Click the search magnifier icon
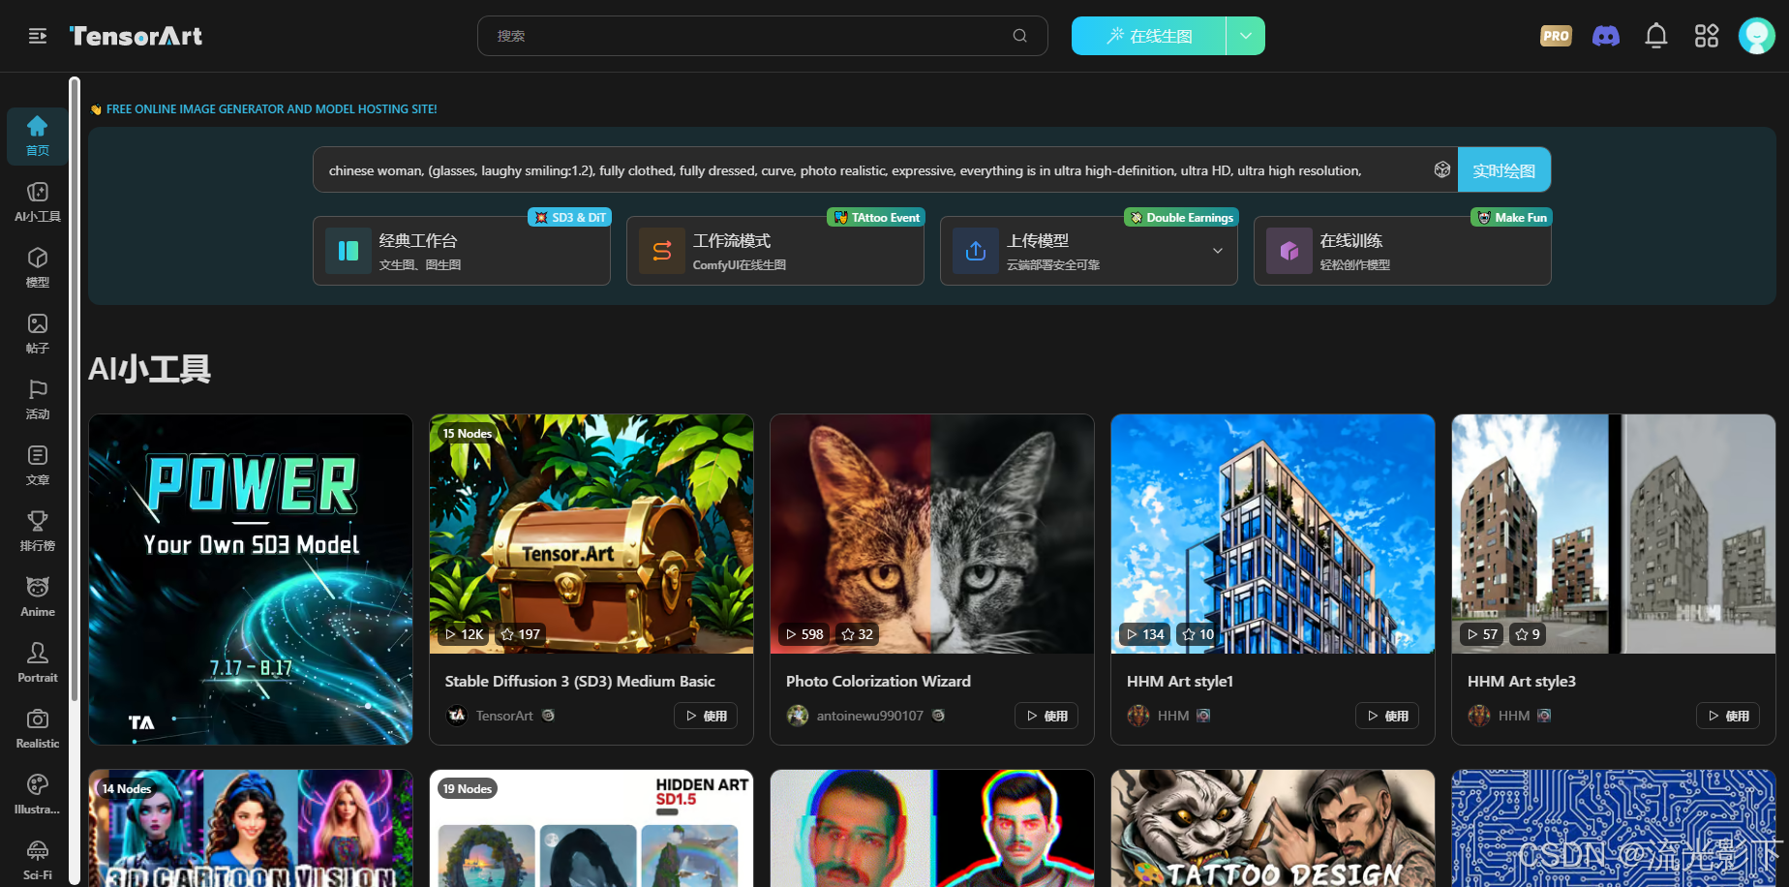The width and height of the screenshot is (1789, 887). [x=1019, y=36]
